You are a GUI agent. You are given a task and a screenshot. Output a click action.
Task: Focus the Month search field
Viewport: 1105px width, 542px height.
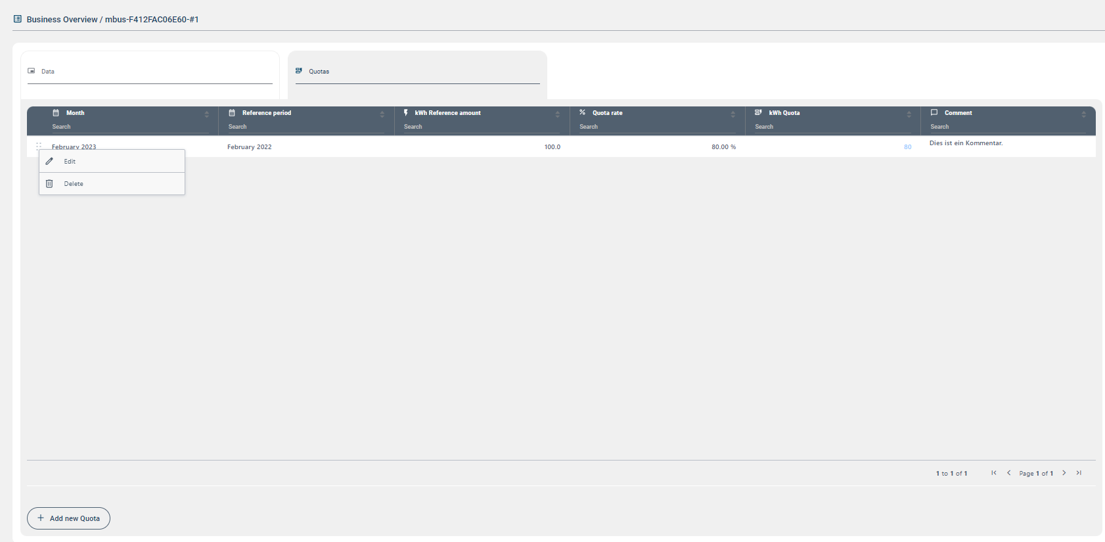click(x=130, y=127)
